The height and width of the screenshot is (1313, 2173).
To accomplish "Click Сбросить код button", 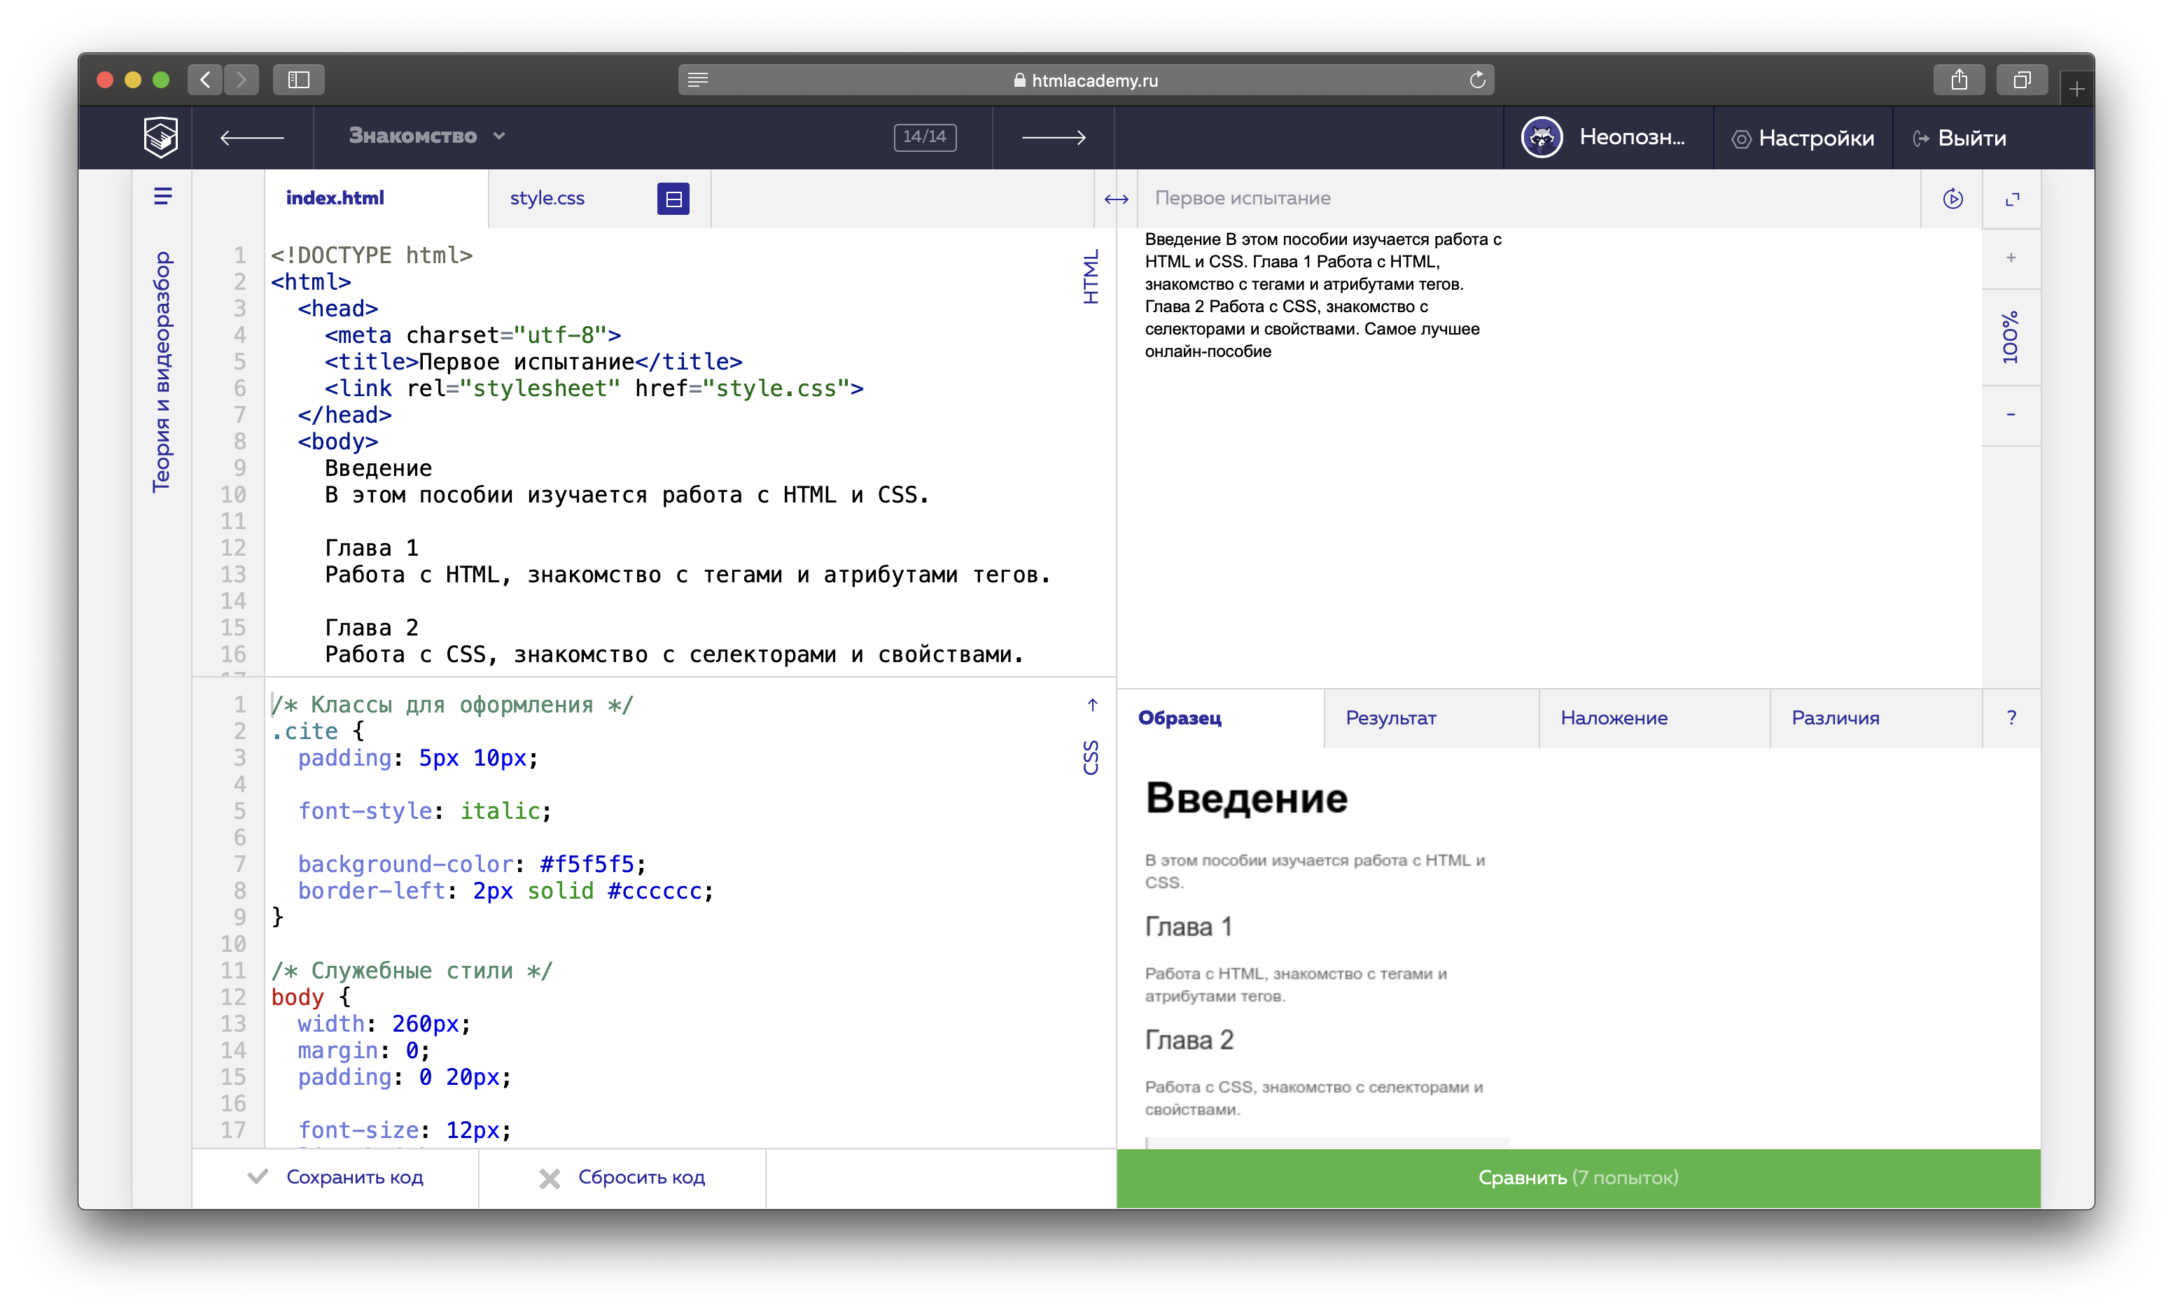I will 622,1177.
